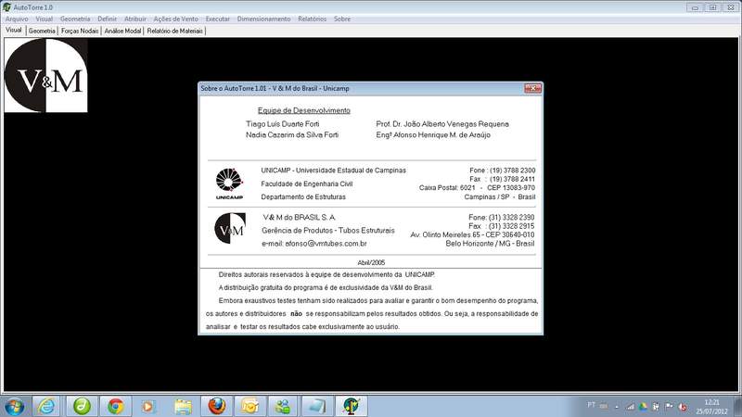Click Departamento de Estruturas text
742x417 pixels.
pos(303,196)
